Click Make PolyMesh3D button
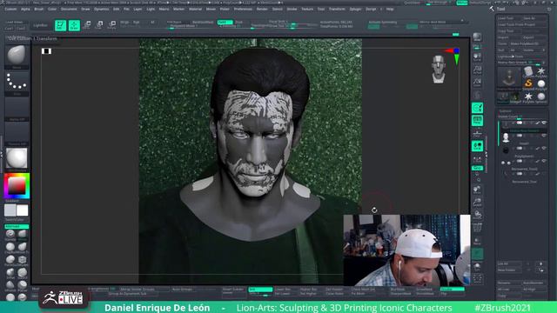The height and width of the screenshot is (313, 557). click(528, 43)
